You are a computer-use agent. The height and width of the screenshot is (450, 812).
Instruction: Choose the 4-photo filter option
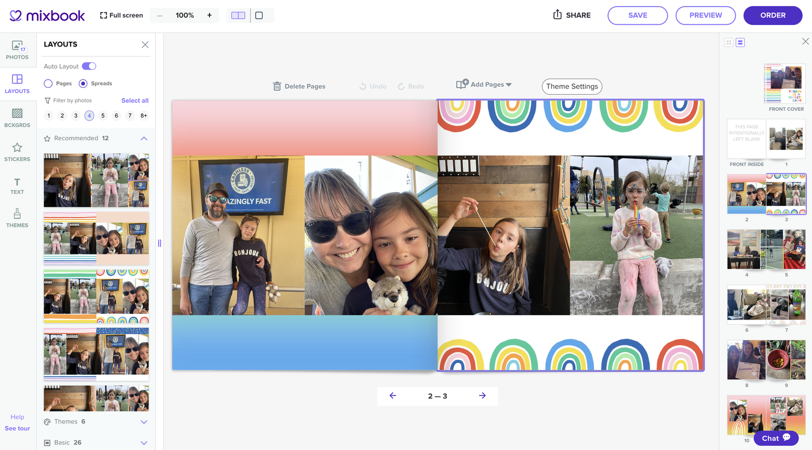[89, 115]
